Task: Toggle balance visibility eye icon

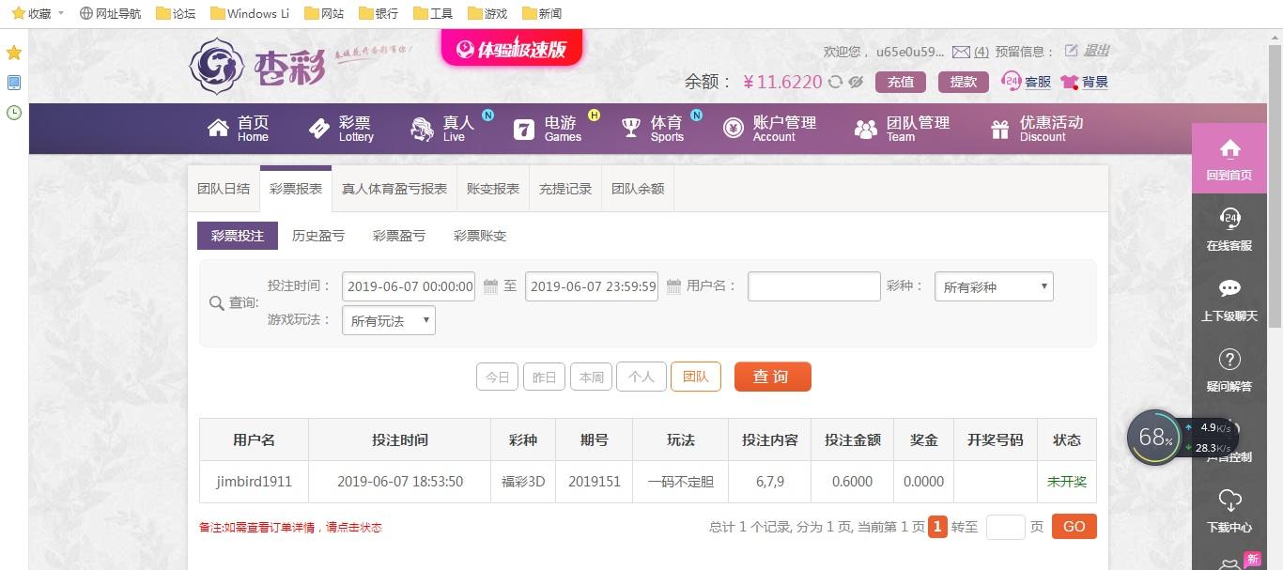Action: point(856,82)
